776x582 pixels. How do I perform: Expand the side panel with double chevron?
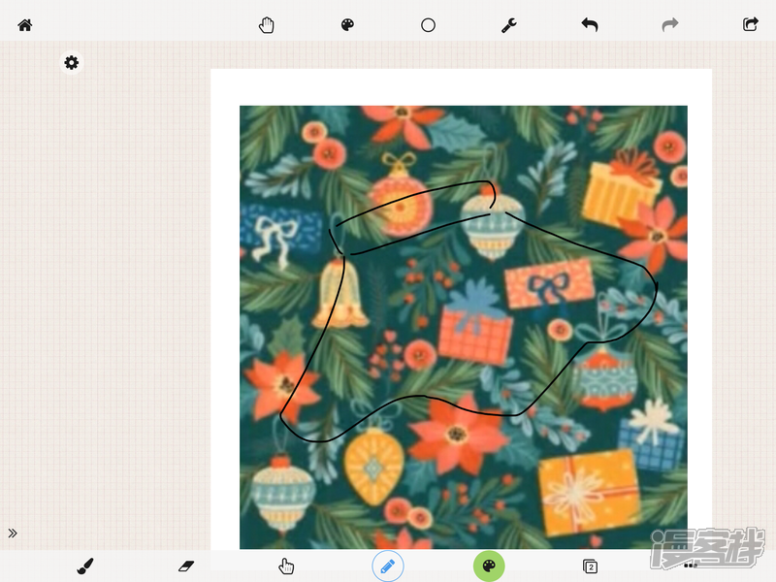[x=13, y=533]
